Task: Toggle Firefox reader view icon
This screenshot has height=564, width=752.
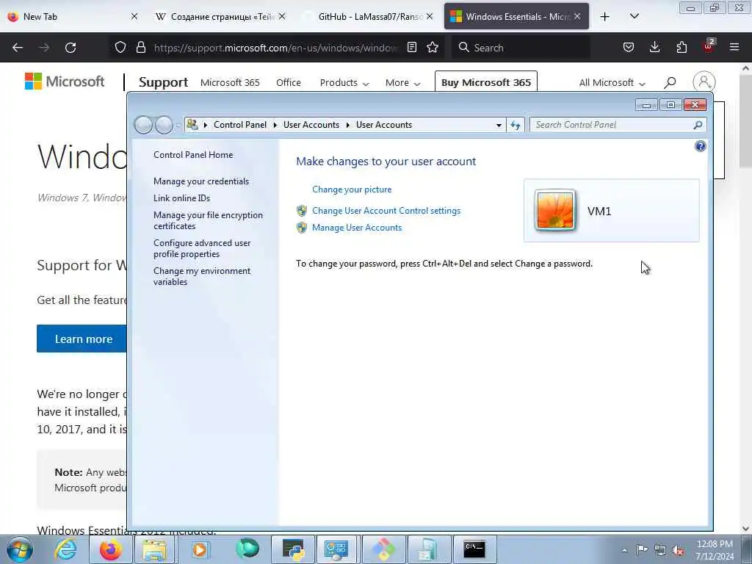Action: point(411,47)
